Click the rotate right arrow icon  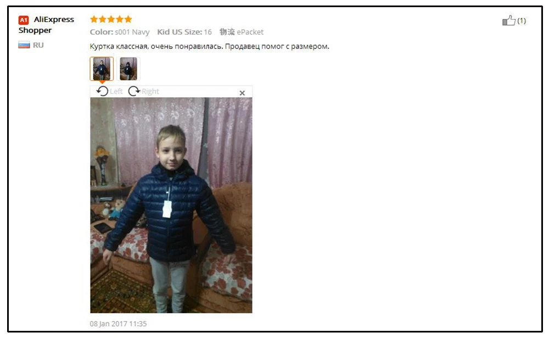[134, 91]
